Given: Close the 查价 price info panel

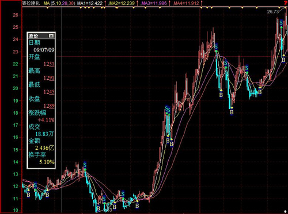Looking at the screenshot, I should tap(51, 36).
